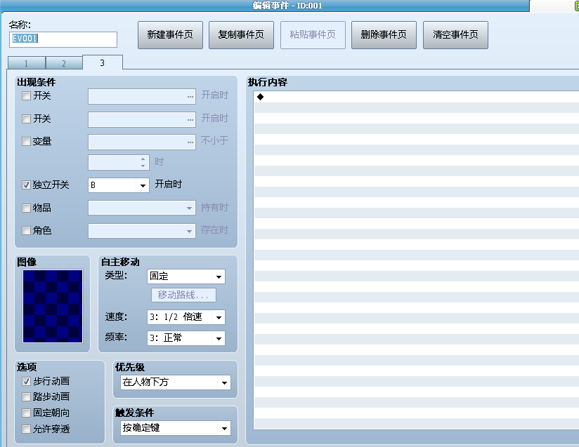Enable the first 开关 condition checkbox
579x447 pixels.
[x=26, y=96]
